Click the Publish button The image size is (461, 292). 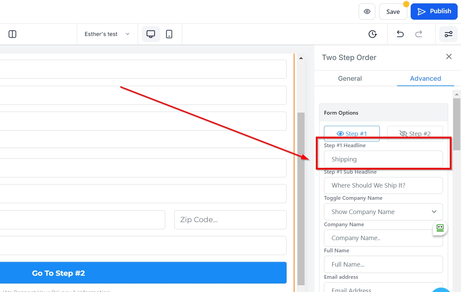[x=434, y=12]
